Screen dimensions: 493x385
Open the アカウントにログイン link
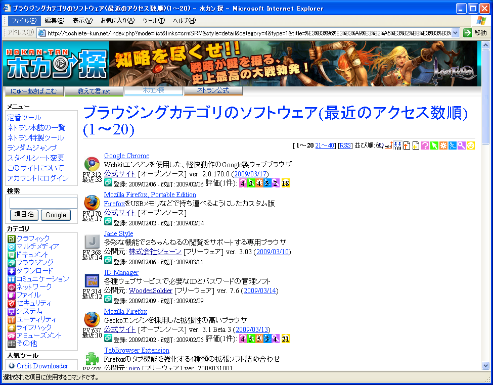point(38,178)
